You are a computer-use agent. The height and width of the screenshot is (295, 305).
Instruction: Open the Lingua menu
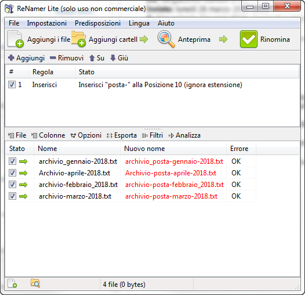[x=139, y=23]
